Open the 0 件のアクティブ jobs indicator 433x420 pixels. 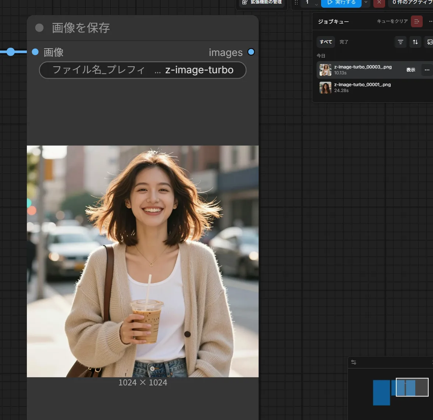[412, 3]
